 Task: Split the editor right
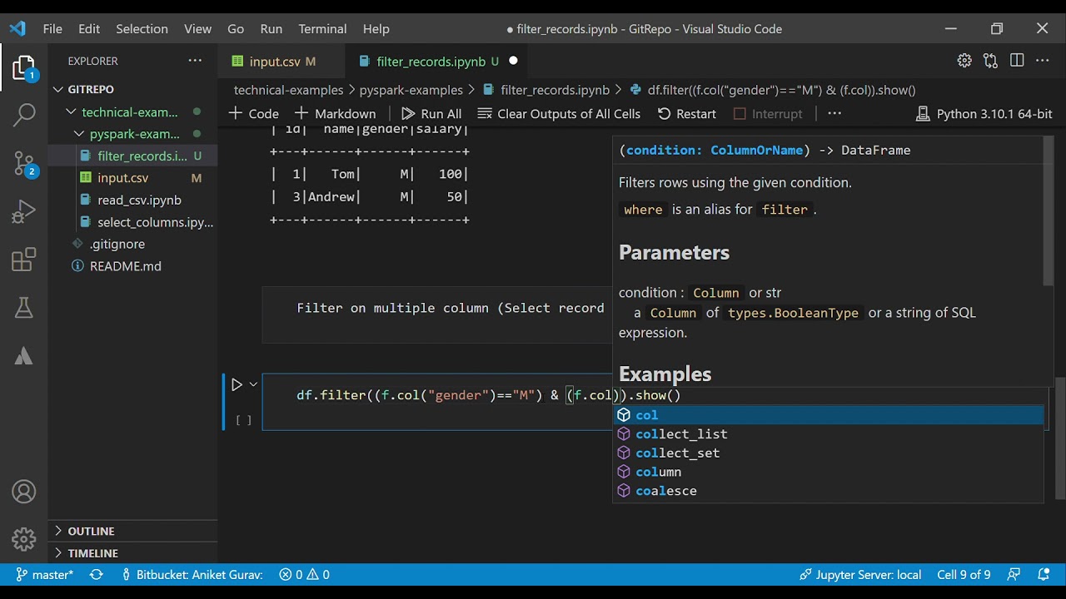[x=1017, y=61]
